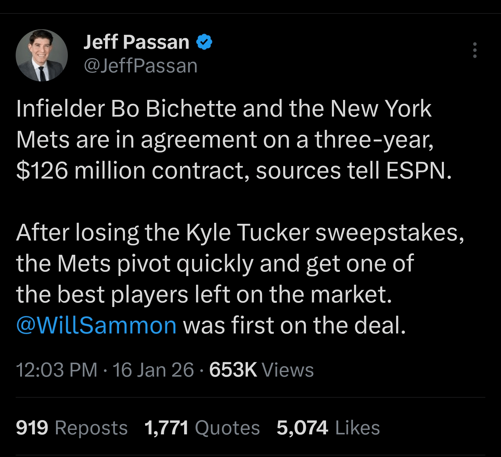Click "Bo Bichette" in the tweet text
This screenshot has height=457, width=501.
click(174, 109)
